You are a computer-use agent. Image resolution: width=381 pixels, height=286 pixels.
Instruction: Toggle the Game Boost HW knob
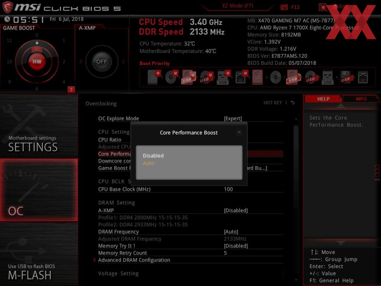coord(37,61)
